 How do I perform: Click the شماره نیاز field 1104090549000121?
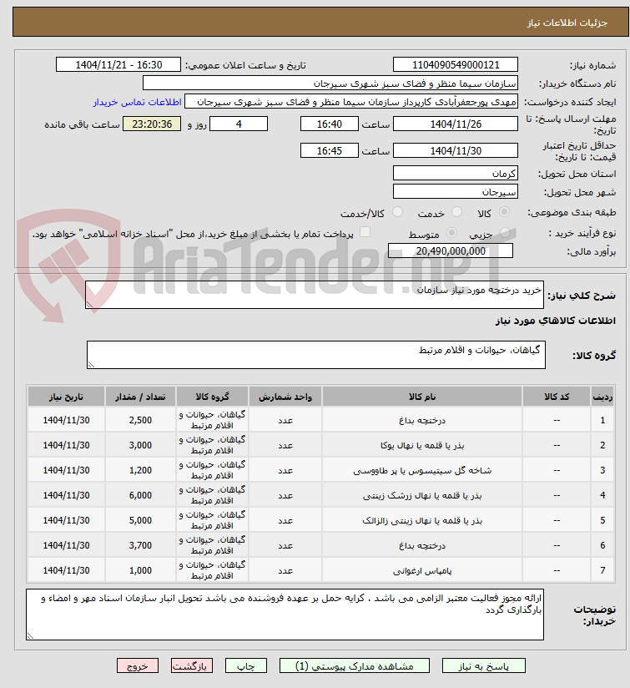456,64
